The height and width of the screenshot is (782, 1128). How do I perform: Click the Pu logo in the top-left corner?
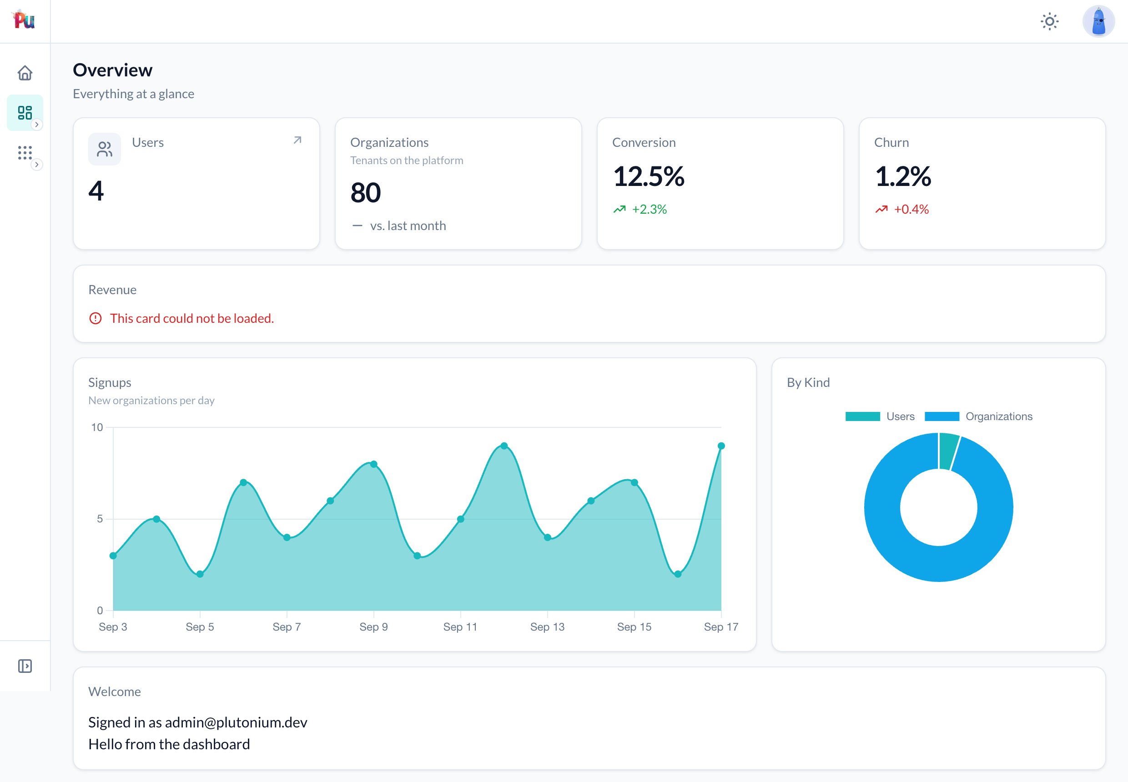24,20
